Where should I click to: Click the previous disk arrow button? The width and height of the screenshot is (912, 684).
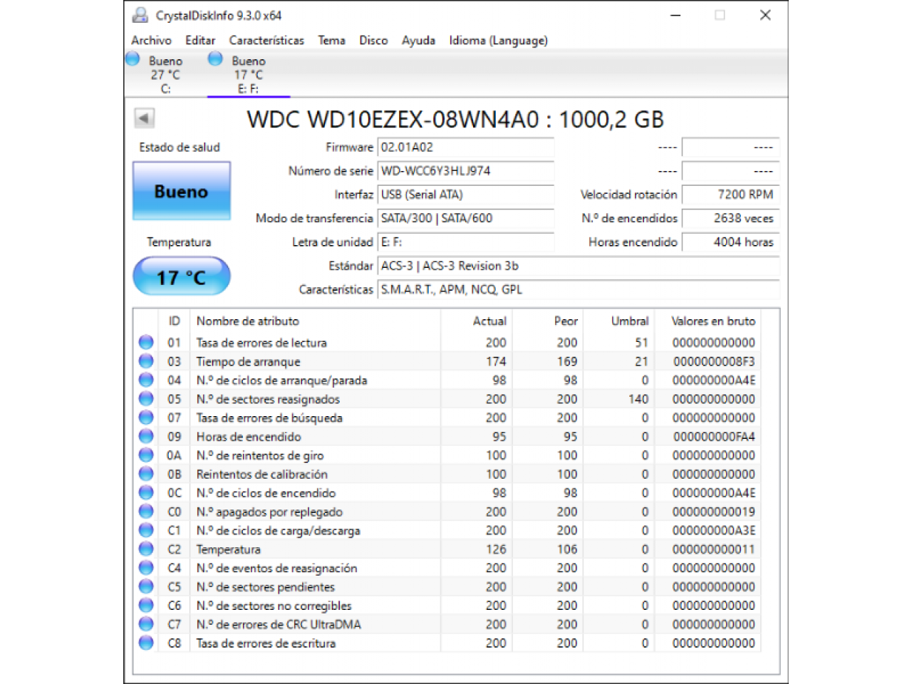[x=144, y=118]
